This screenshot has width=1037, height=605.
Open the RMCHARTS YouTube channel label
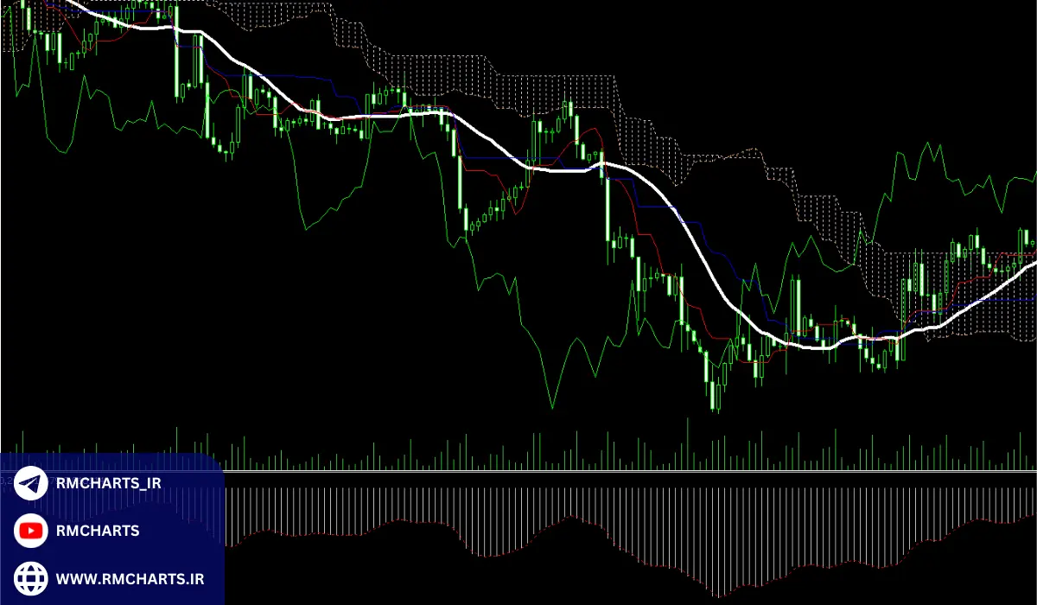(98, 531)
